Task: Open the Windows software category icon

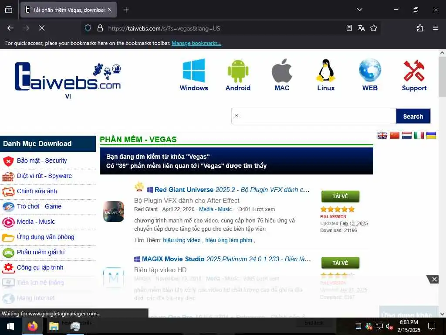Action: point(194,75)
